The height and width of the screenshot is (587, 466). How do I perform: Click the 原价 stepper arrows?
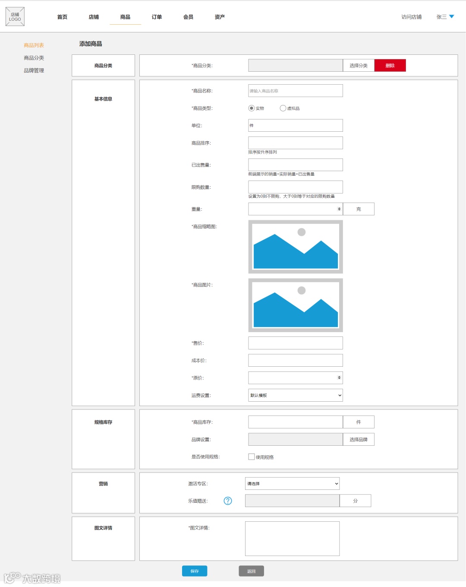click(x=339, y=378)
